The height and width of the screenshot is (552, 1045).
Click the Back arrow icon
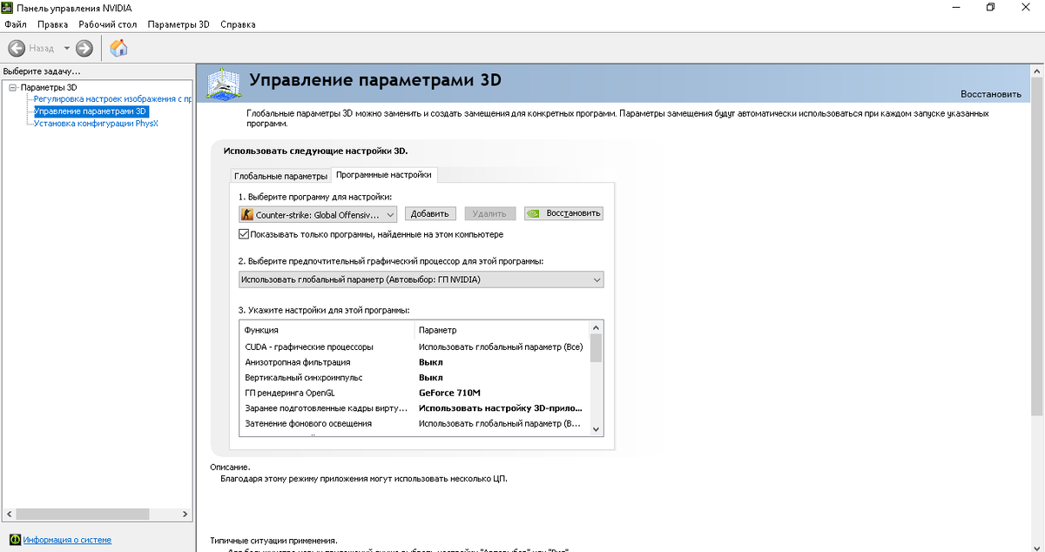tap(16, 49)
